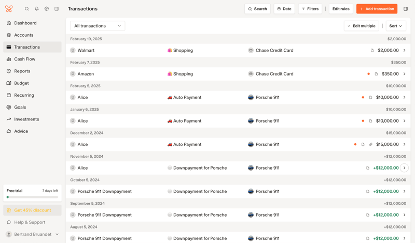Click Porsche 911 account icon on February 5 row
This screenshot has width=415, height=243.
tap(251, 97)
